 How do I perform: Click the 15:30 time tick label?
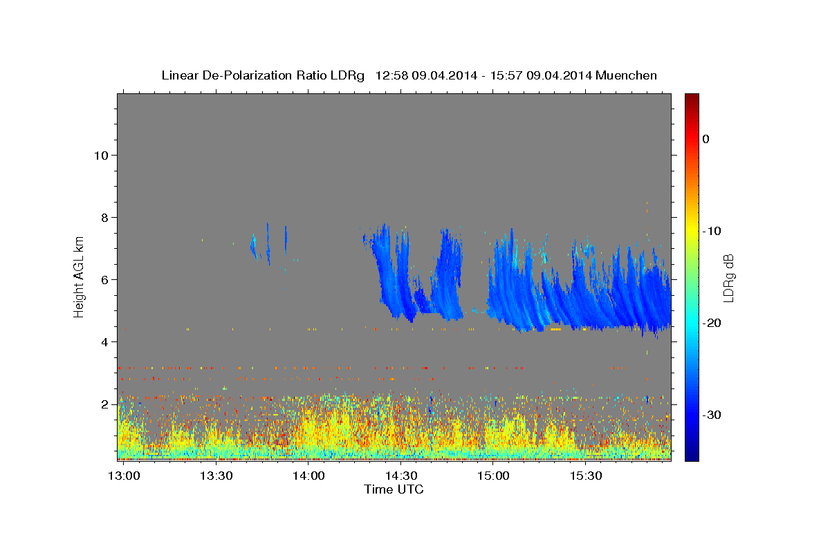pos(587,476)
